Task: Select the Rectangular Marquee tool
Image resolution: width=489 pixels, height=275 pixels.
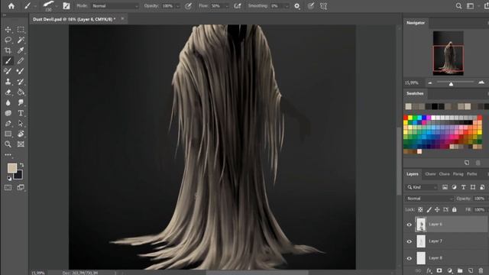Action: 21,30
